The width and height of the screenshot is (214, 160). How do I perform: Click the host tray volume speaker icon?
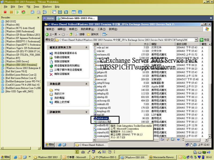[x=208, y=152]
